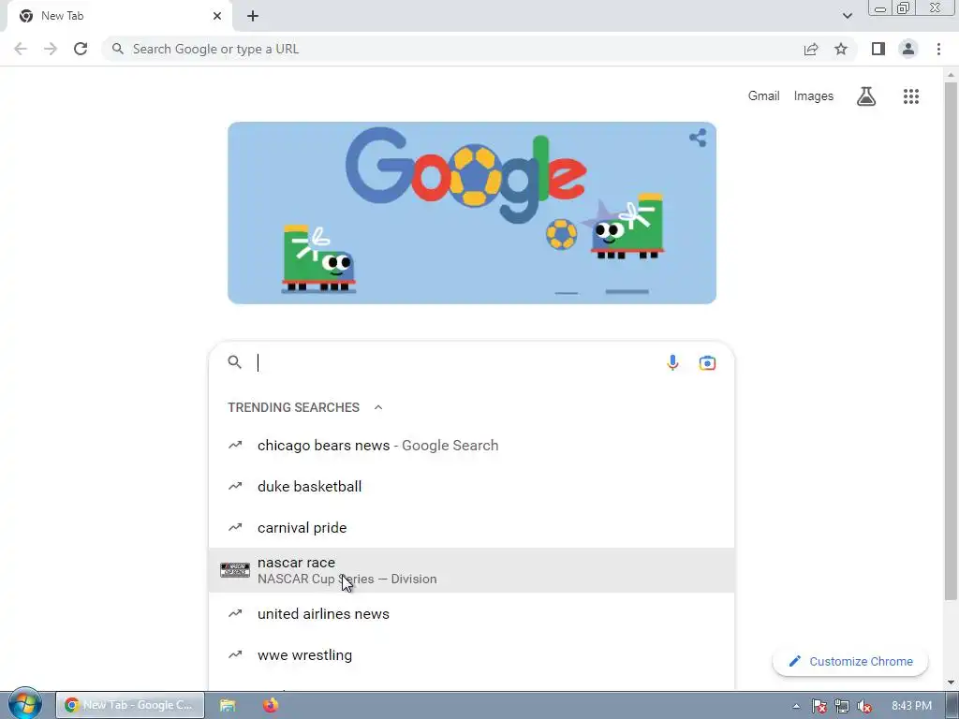The image size is (959, 719).
Task: Click Customize Chrome button
Action: tap(850, 662)
